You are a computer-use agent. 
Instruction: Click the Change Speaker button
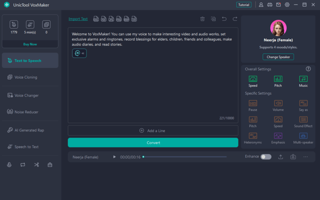click(278, 57)
